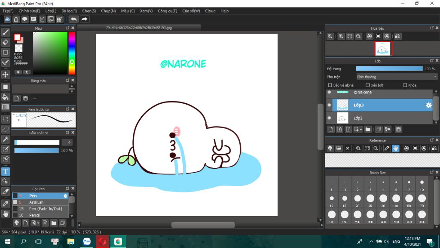The image size is (440, 248).
Task: Select the Text tool
Action: point(5,171)
